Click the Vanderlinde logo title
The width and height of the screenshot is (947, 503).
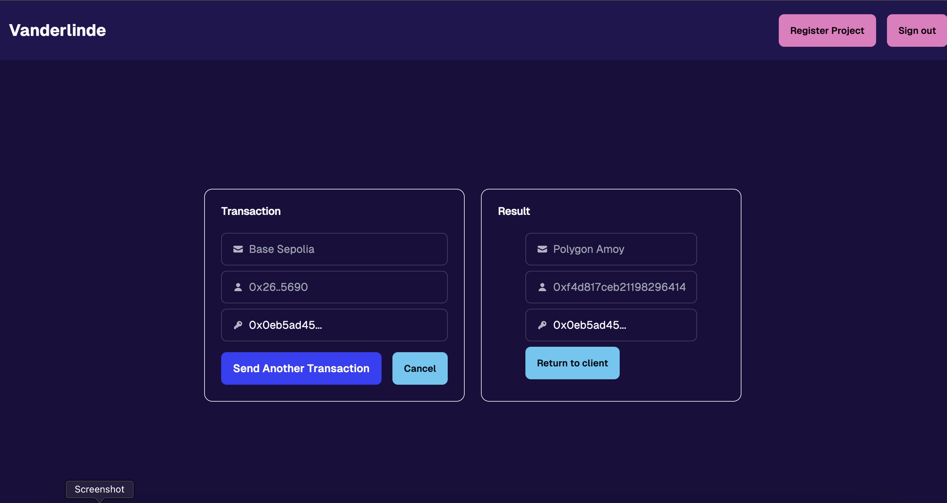click(57, 30)
